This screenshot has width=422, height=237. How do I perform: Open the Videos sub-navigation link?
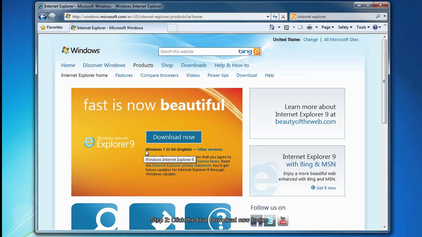(193, 75)
